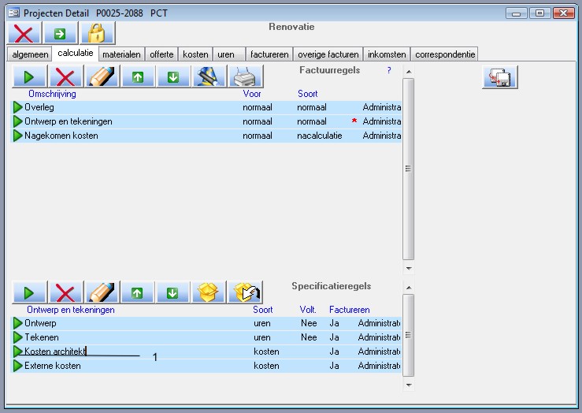This screenshot has width=582, height=413.
Task: Click the nacalculatie value in Soort column
Action: 319,136
